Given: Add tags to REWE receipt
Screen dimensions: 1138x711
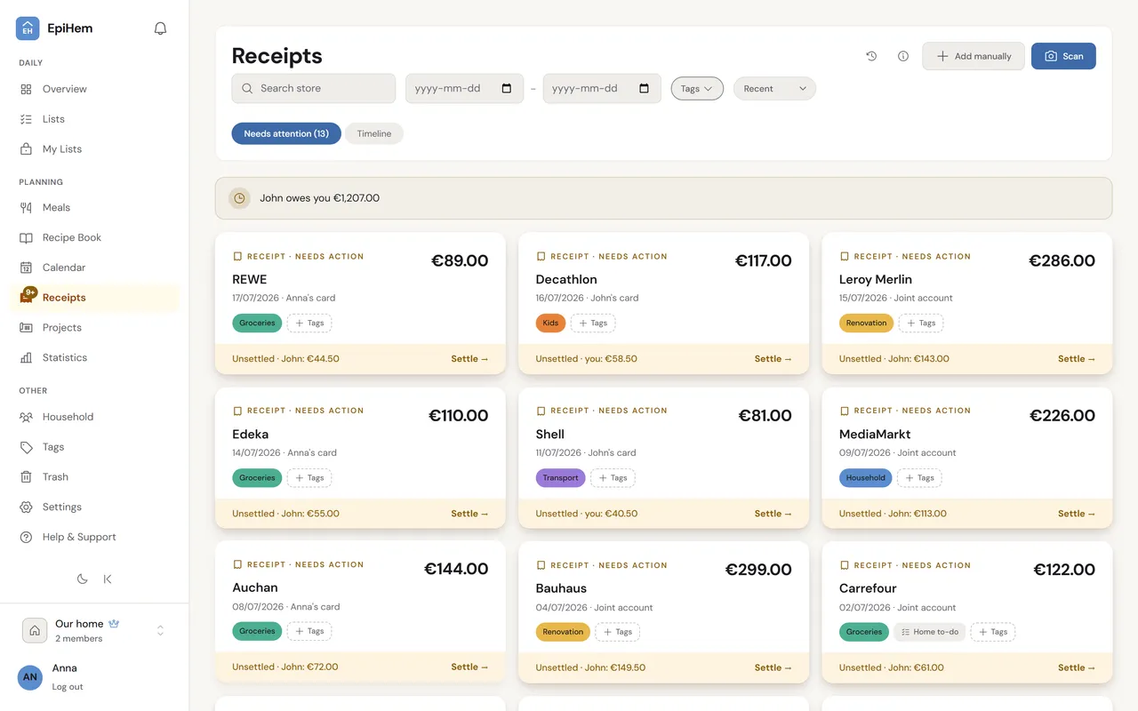Looking at the screenshot, I should (309, 324).
